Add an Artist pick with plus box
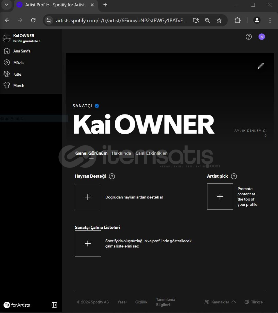 [x=220, y=196]
